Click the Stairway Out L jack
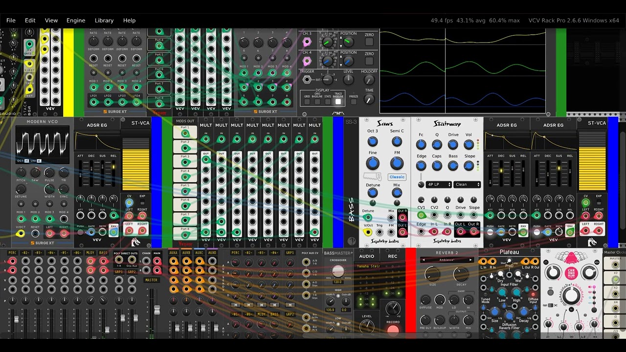The width and height of the screenshot is (626, 352). click(460, 232)
